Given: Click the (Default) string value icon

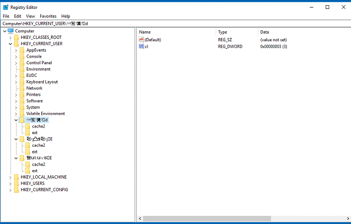Looking at the screenshot, I should [x=141, y=40].
